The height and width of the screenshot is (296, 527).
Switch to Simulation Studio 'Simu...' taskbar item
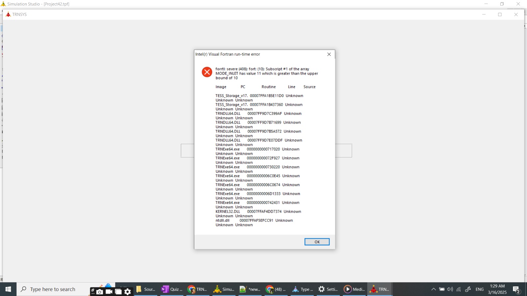(x=224, y=289)
